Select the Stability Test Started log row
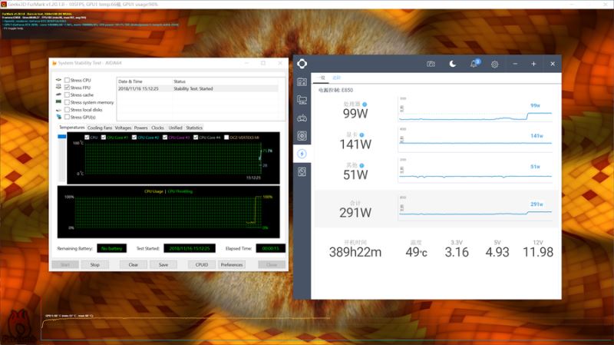This screenshot has width=614, height=345. [x=198, y=88]
